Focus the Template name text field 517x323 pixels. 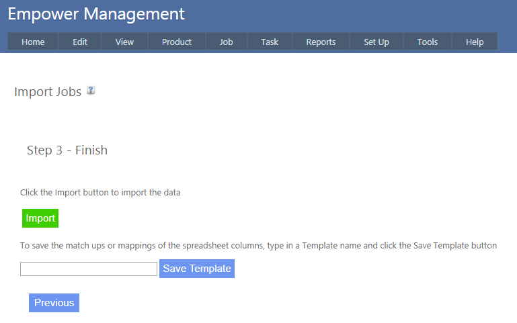coord(89,269)
